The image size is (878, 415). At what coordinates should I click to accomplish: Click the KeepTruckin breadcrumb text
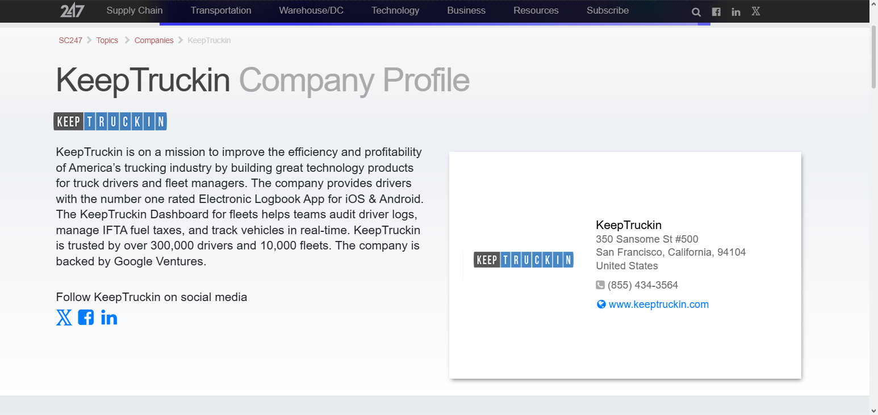point(209,40)
